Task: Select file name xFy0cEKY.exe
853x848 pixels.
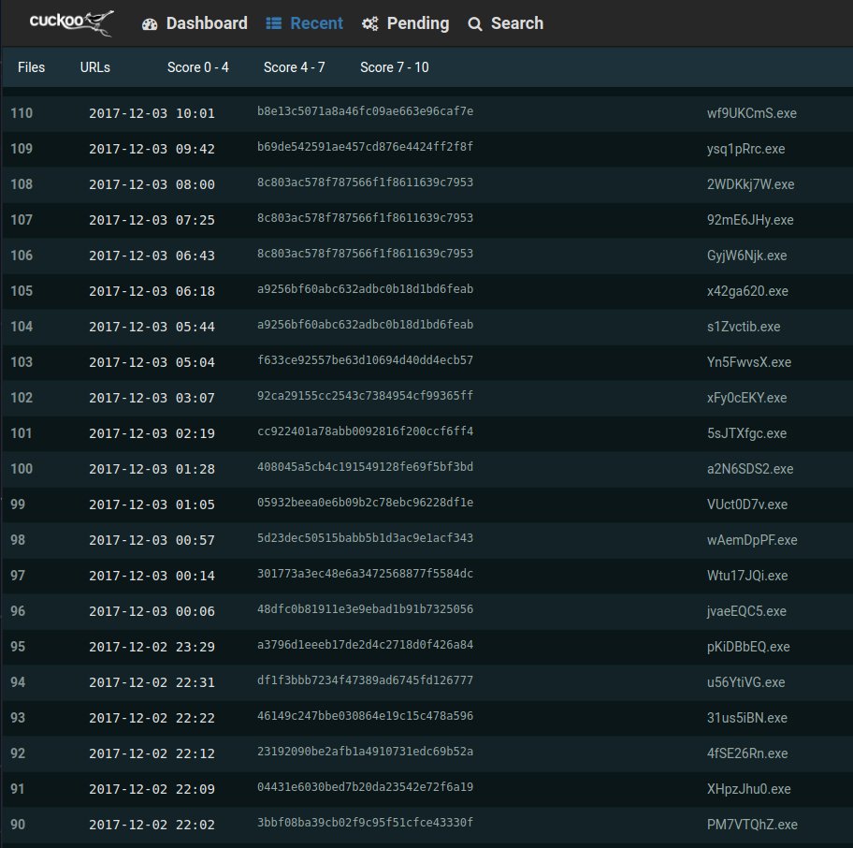Action: coord(747,398)
